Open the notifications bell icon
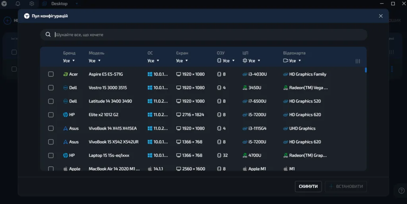The image size is (407, 204). (x=17, y=4)
